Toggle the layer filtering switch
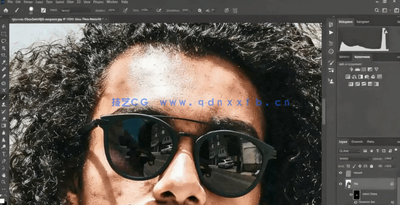Image resolution: width=400 pixels, height=205 pixels. click(x=395, y=150)
